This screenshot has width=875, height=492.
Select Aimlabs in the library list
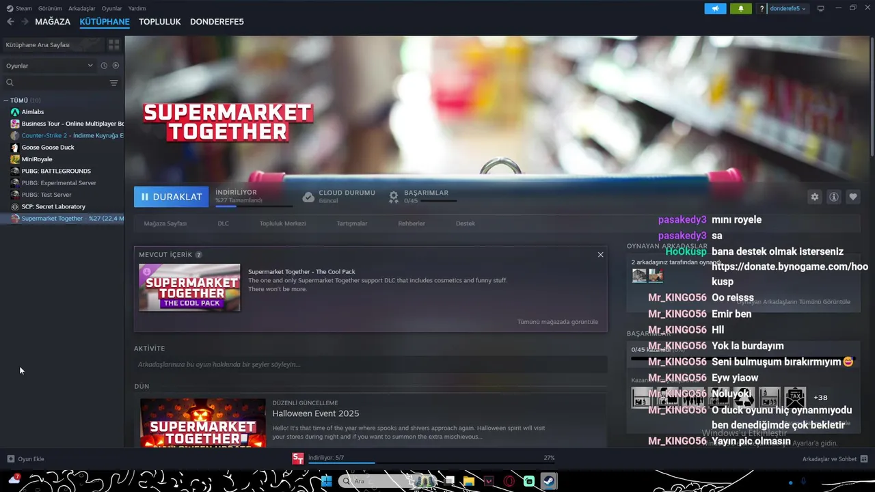(x=33, y=112)
